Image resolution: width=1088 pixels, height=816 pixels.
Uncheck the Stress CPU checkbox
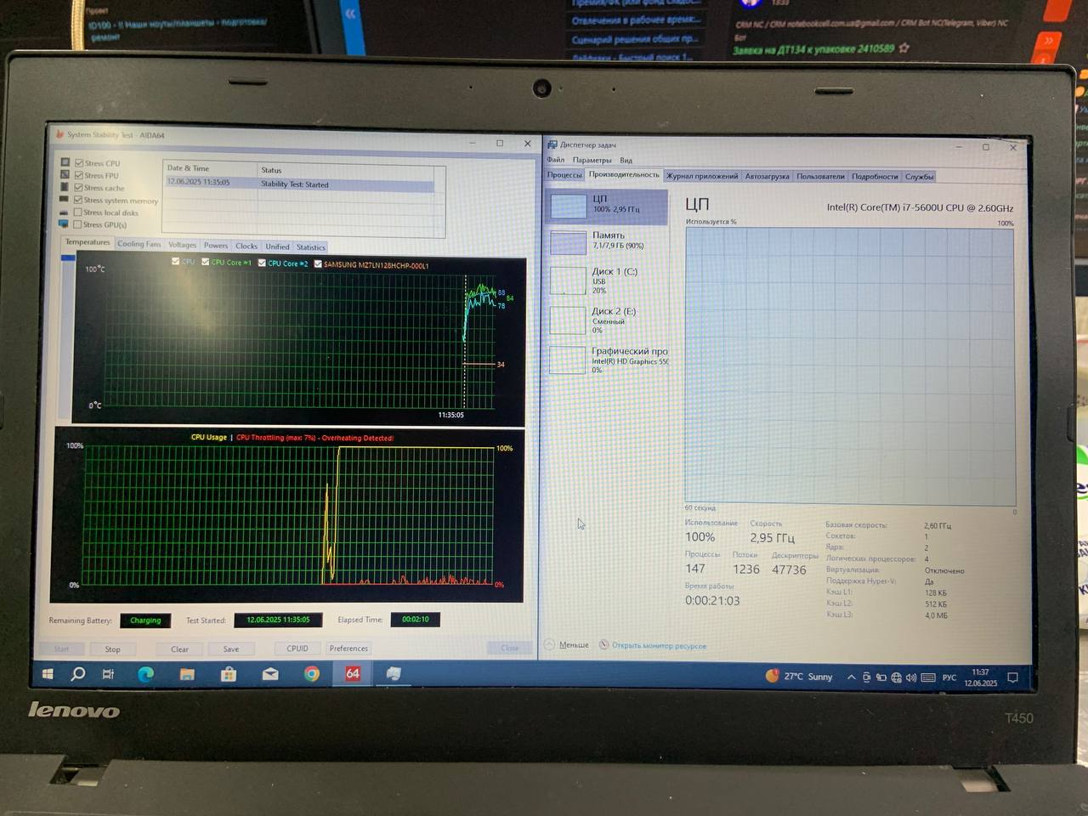click(x=79, y=163)
